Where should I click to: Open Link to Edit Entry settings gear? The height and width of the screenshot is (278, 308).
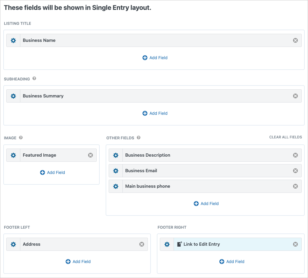pos(167,244)
